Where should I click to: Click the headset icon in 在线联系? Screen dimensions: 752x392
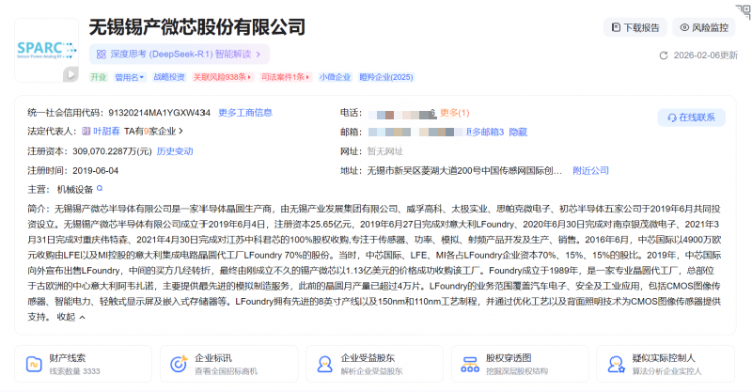[x=672, y=118]
